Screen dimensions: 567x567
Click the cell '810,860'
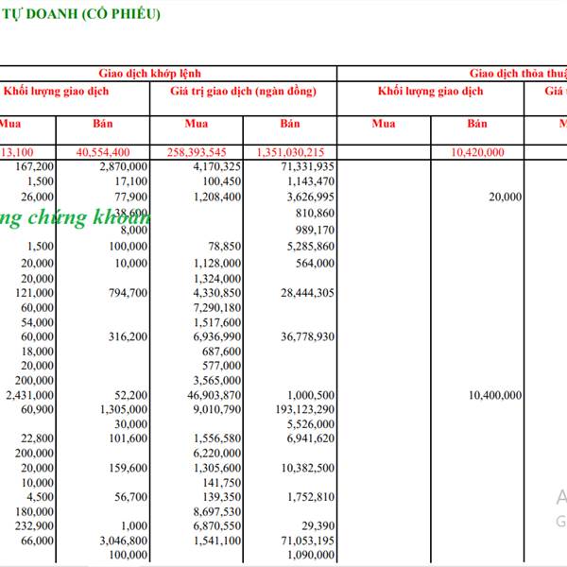(315, 213)
